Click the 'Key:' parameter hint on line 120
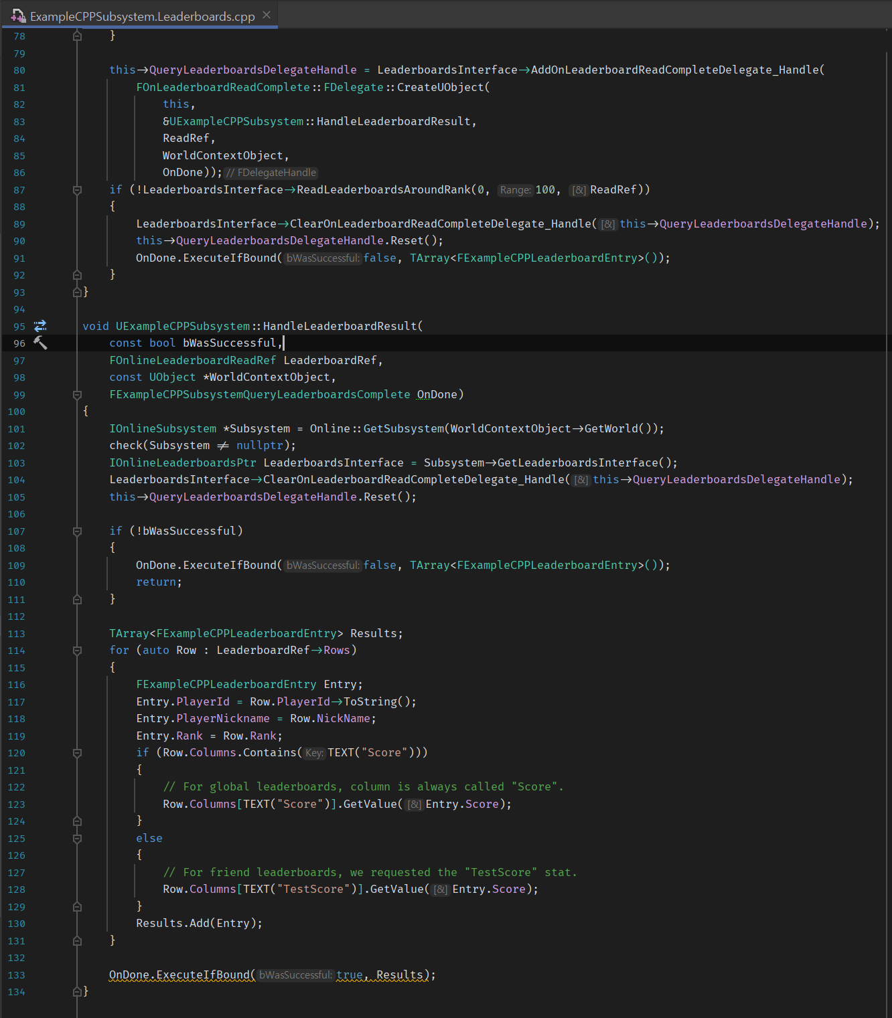Image resolution: width=892 pixels, height=1018 pixels. click(314, 753)
